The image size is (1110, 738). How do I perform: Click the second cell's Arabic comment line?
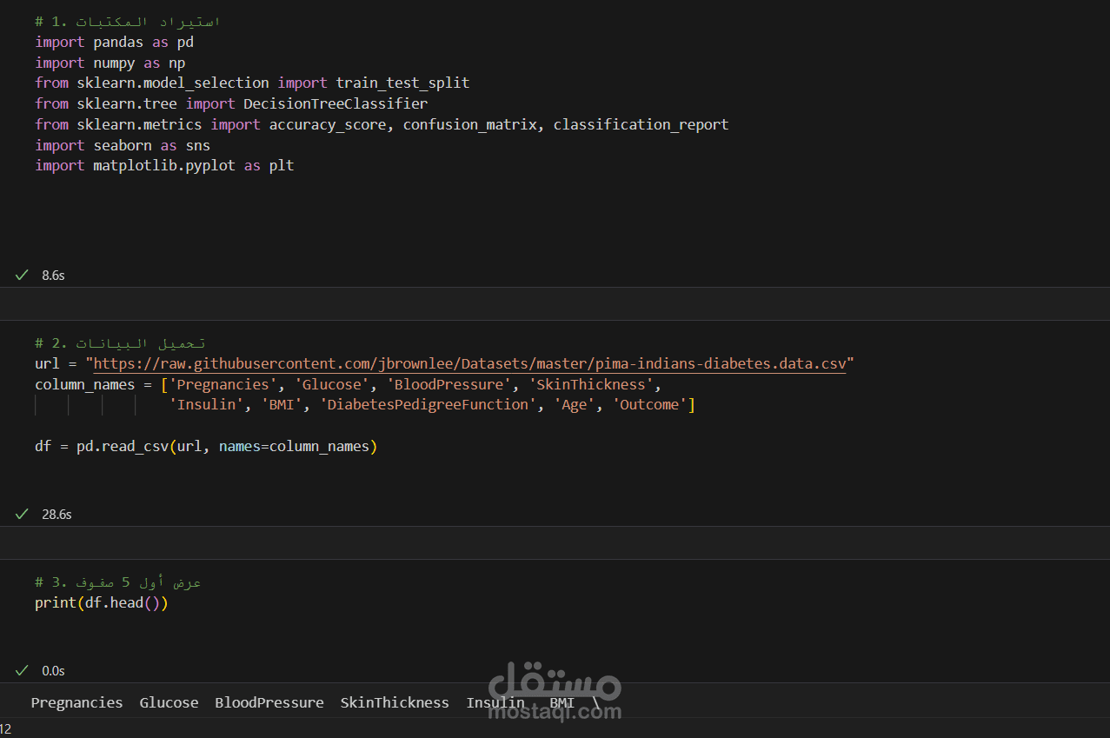point(120,343)
